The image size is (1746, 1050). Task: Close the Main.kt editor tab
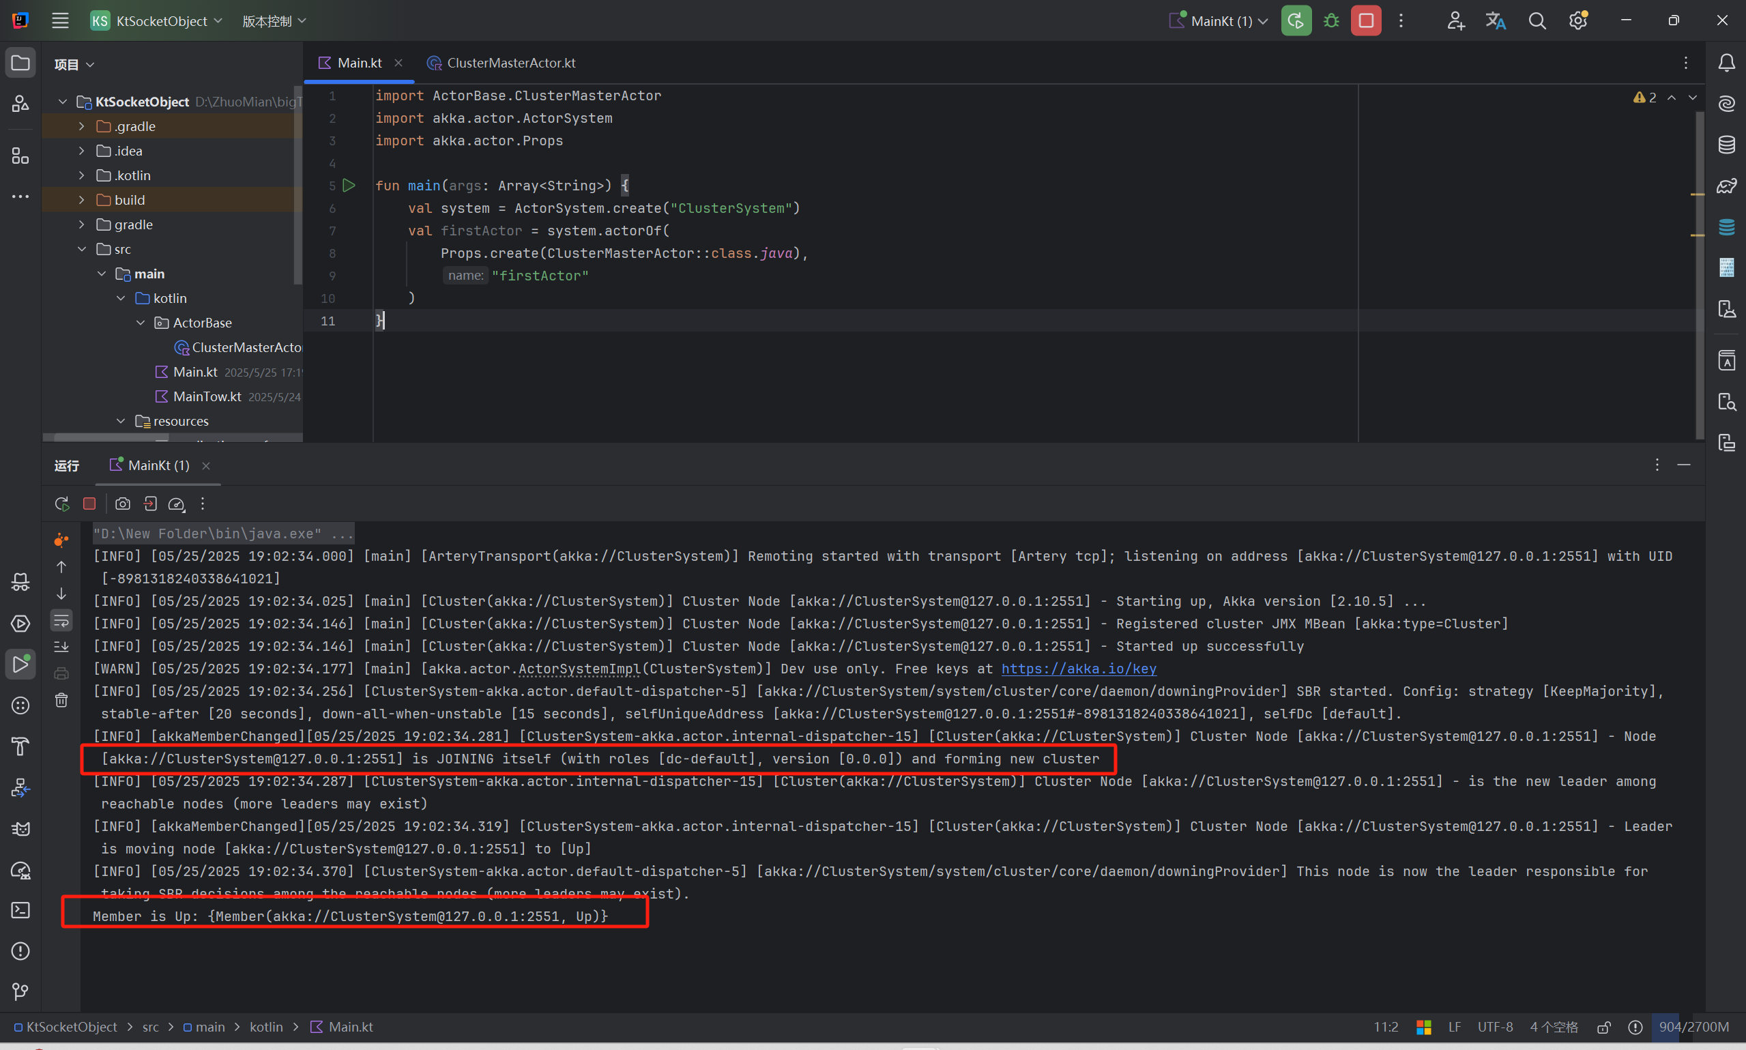[x=398, y=63]
